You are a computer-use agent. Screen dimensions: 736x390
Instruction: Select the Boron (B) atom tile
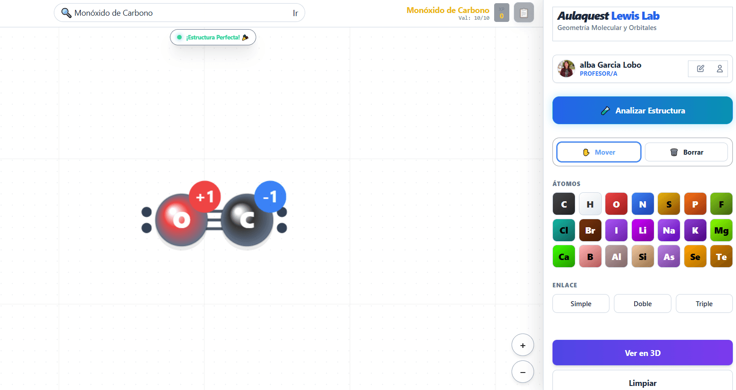[590, 256]
